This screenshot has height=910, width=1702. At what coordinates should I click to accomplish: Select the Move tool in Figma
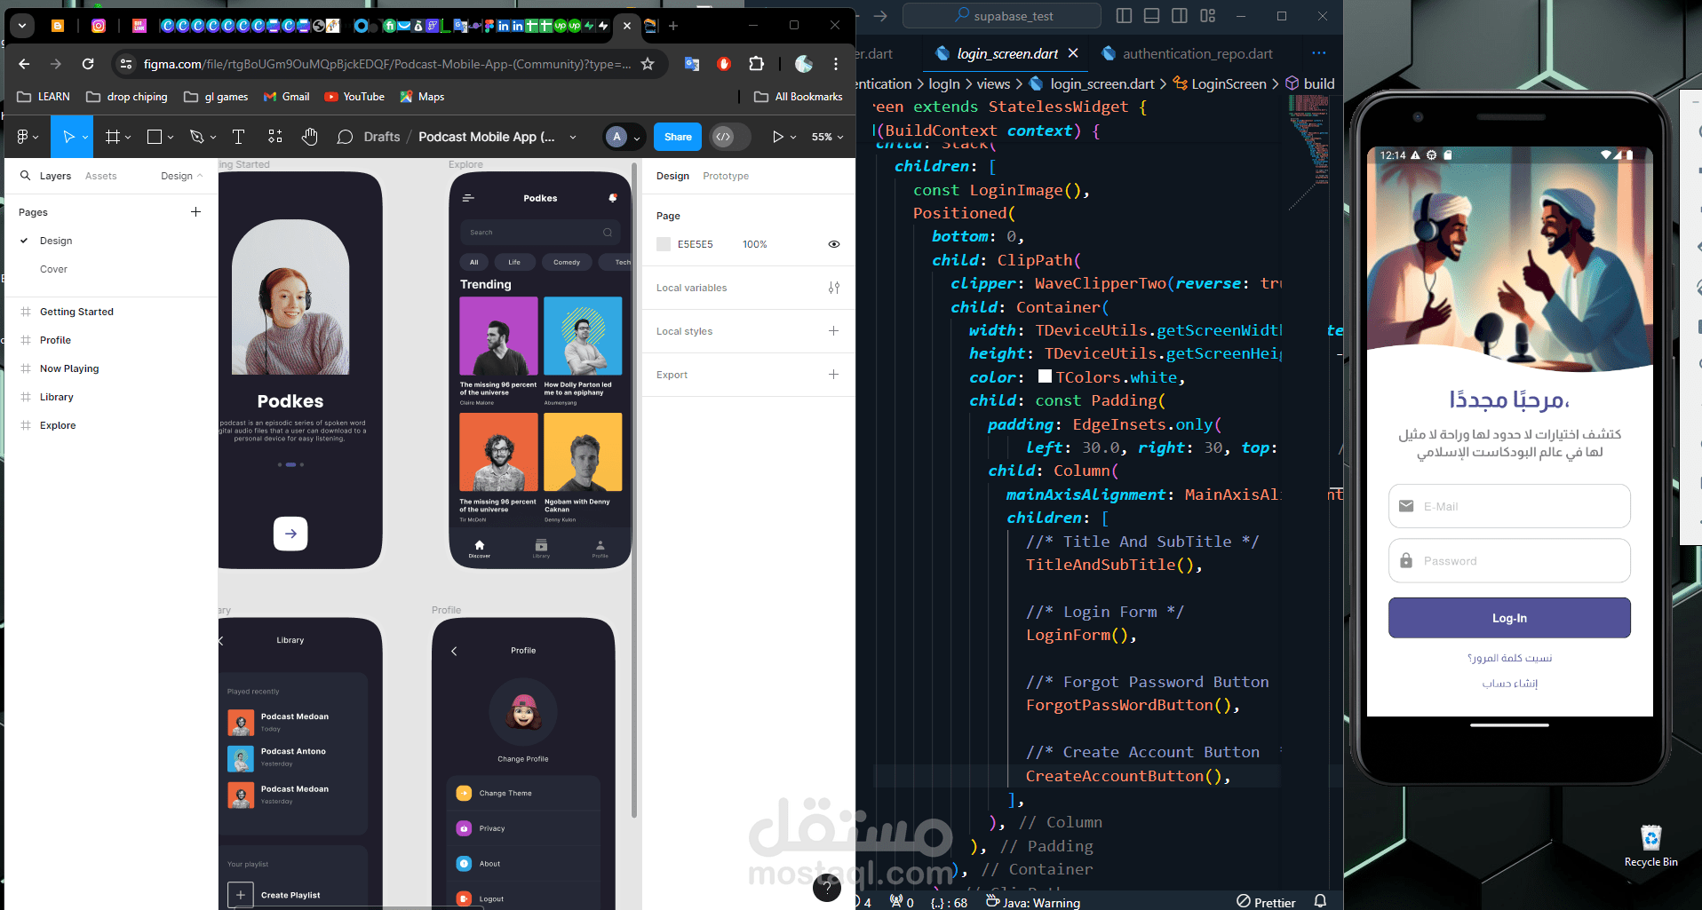[x=68, y=137]
